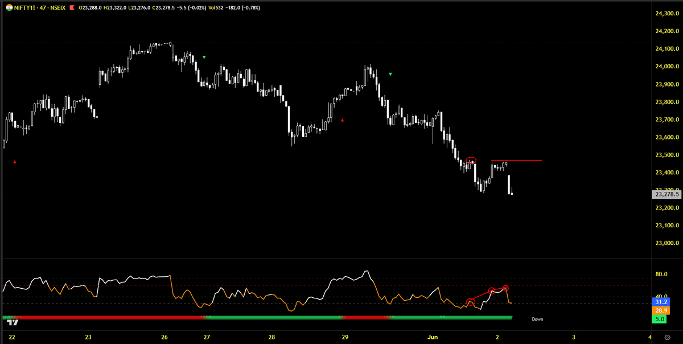Select the red triangle marker near date 22

(x=15, y=162)
